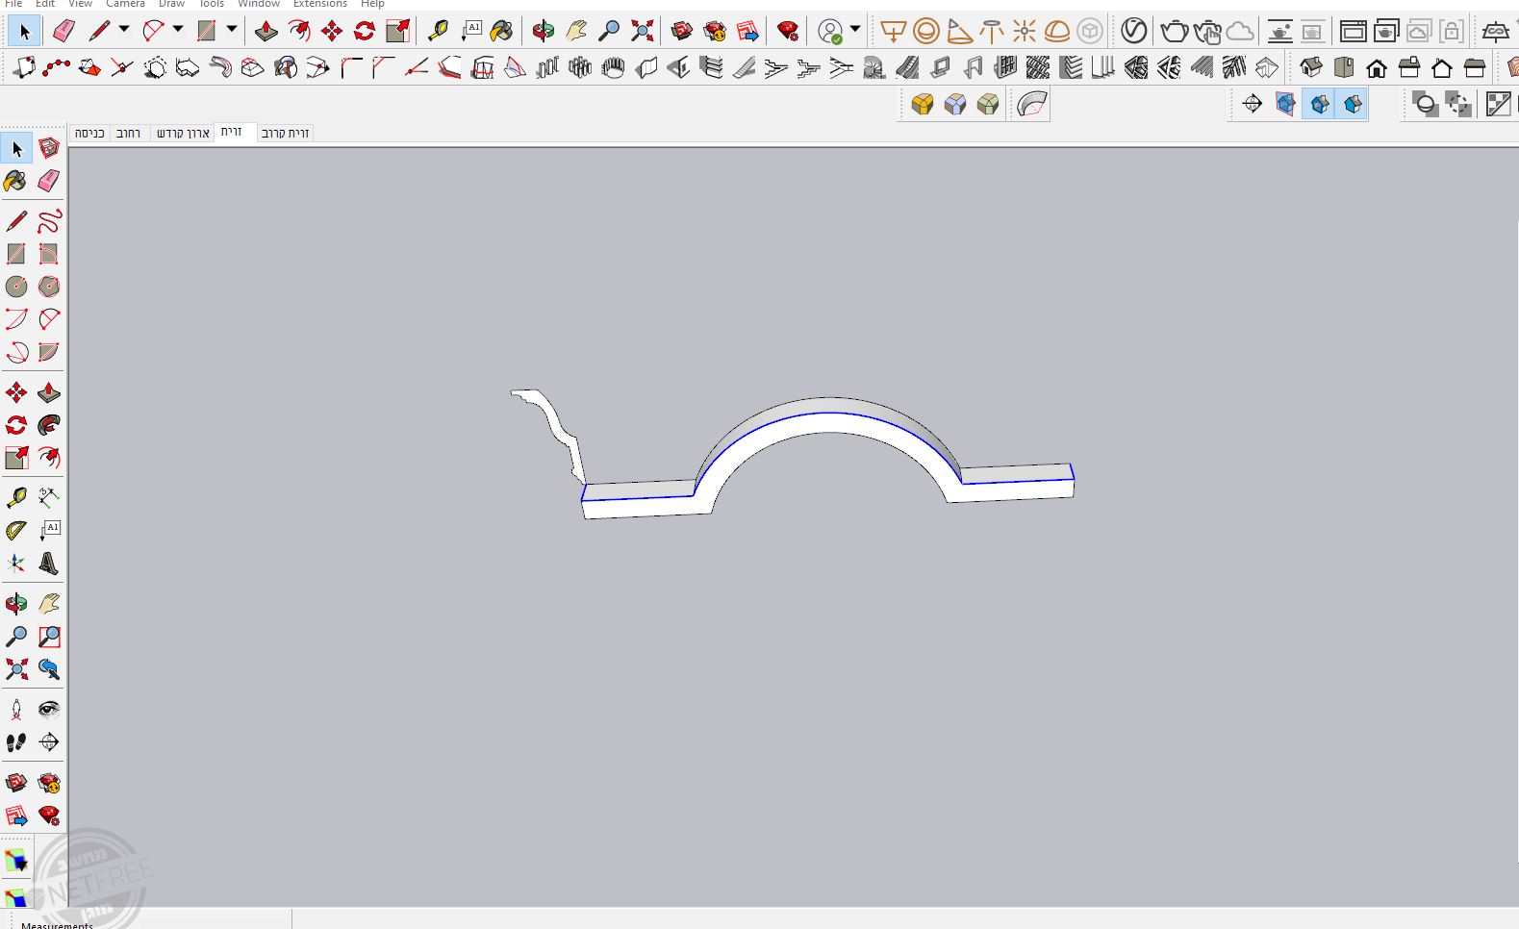Activate the Look Around eye tool
This screenshot has height=929, width=1519.
coord(49,710)
